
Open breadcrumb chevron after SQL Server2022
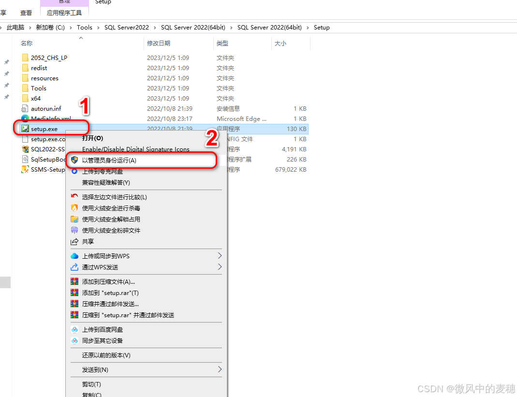click(155, 28)
